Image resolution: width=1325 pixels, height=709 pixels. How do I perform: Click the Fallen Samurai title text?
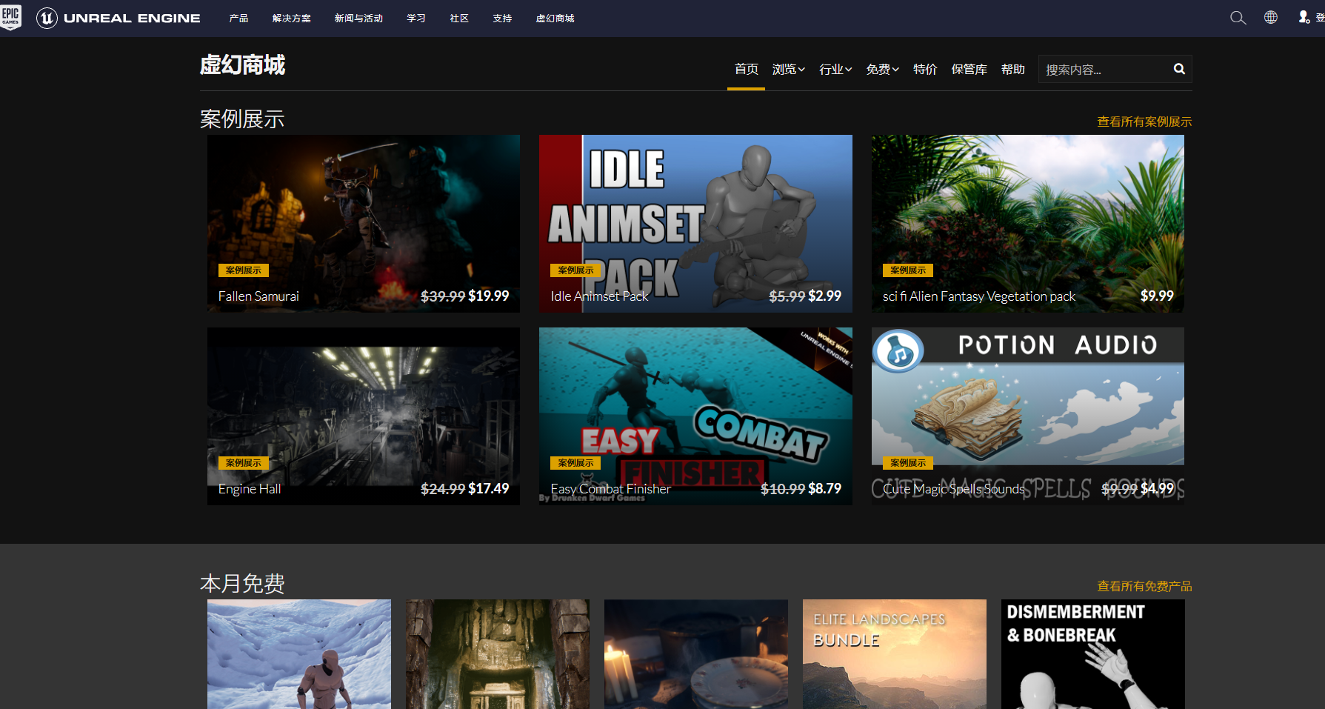coord(258,296)
